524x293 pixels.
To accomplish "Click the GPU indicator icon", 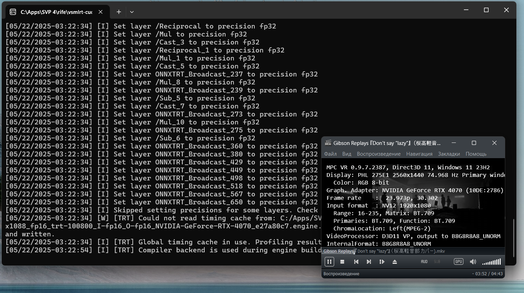I will coord(459,261).
